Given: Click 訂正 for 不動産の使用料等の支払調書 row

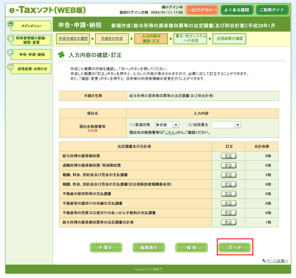Looking at the screenshot, I should click(228, 194).
